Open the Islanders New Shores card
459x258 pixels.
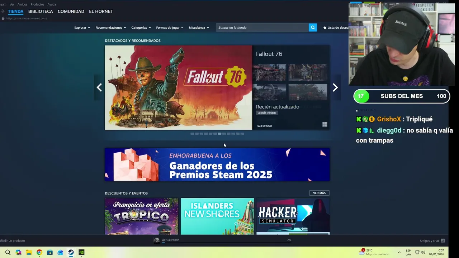point(217,216)
